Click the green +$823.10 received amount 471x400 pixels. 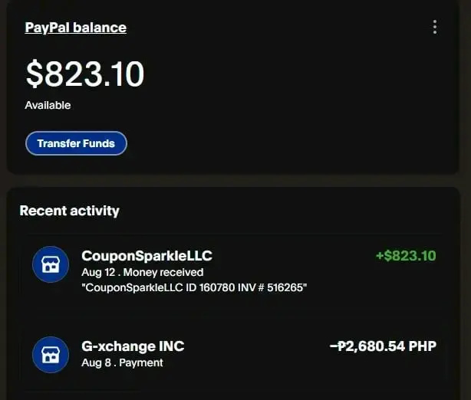pyautogui.click(x=406, y=256)
